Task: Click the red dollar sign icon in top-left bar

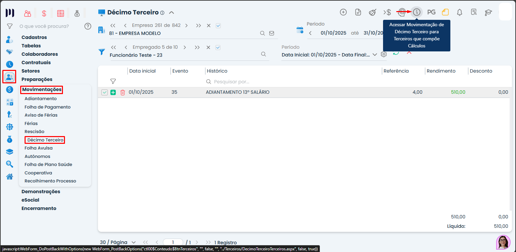Action: click(x=44, y=13)
